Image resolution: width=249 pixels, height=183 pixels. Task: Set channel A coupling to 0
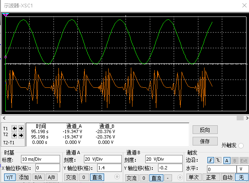[84, 177]
